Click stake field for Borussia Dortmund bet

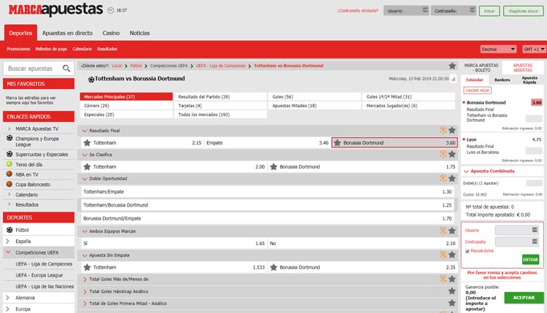[x=534, y=119]
